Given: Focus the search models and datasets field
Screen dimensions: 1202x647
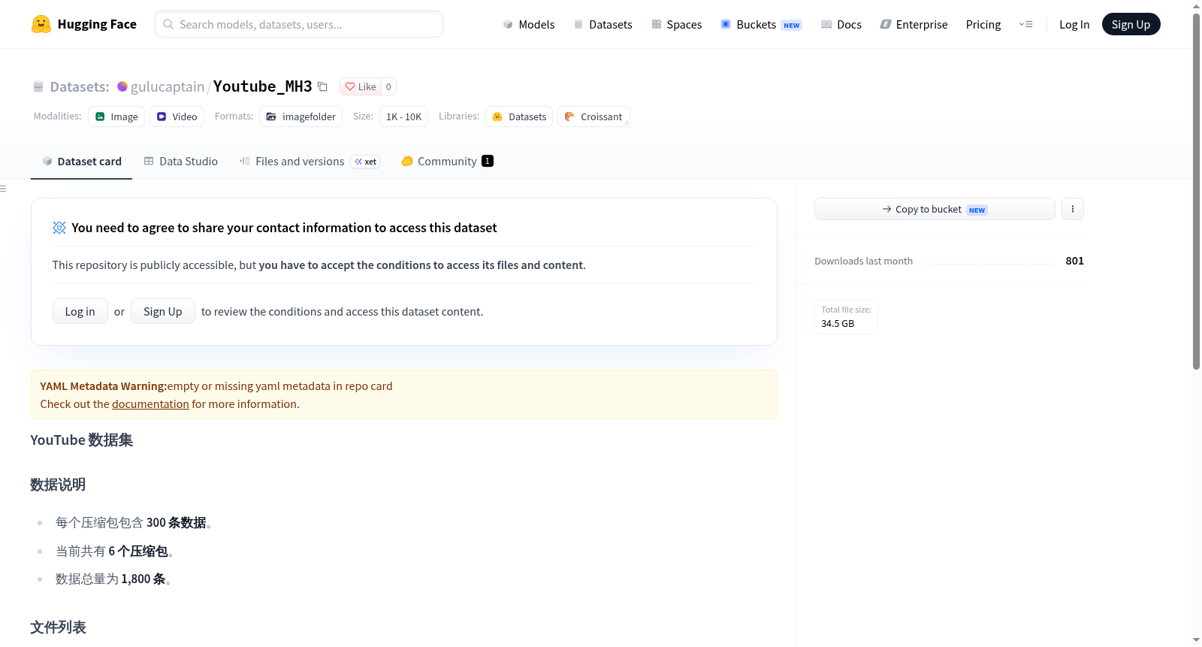Looking at the screenshot, I should pos(299,24).
